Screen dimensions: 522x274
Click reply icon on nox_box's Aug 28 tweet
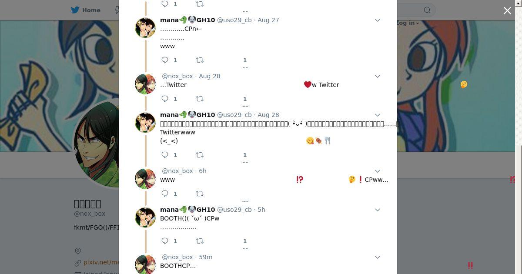pyautogui.click(x=165, y=99)
